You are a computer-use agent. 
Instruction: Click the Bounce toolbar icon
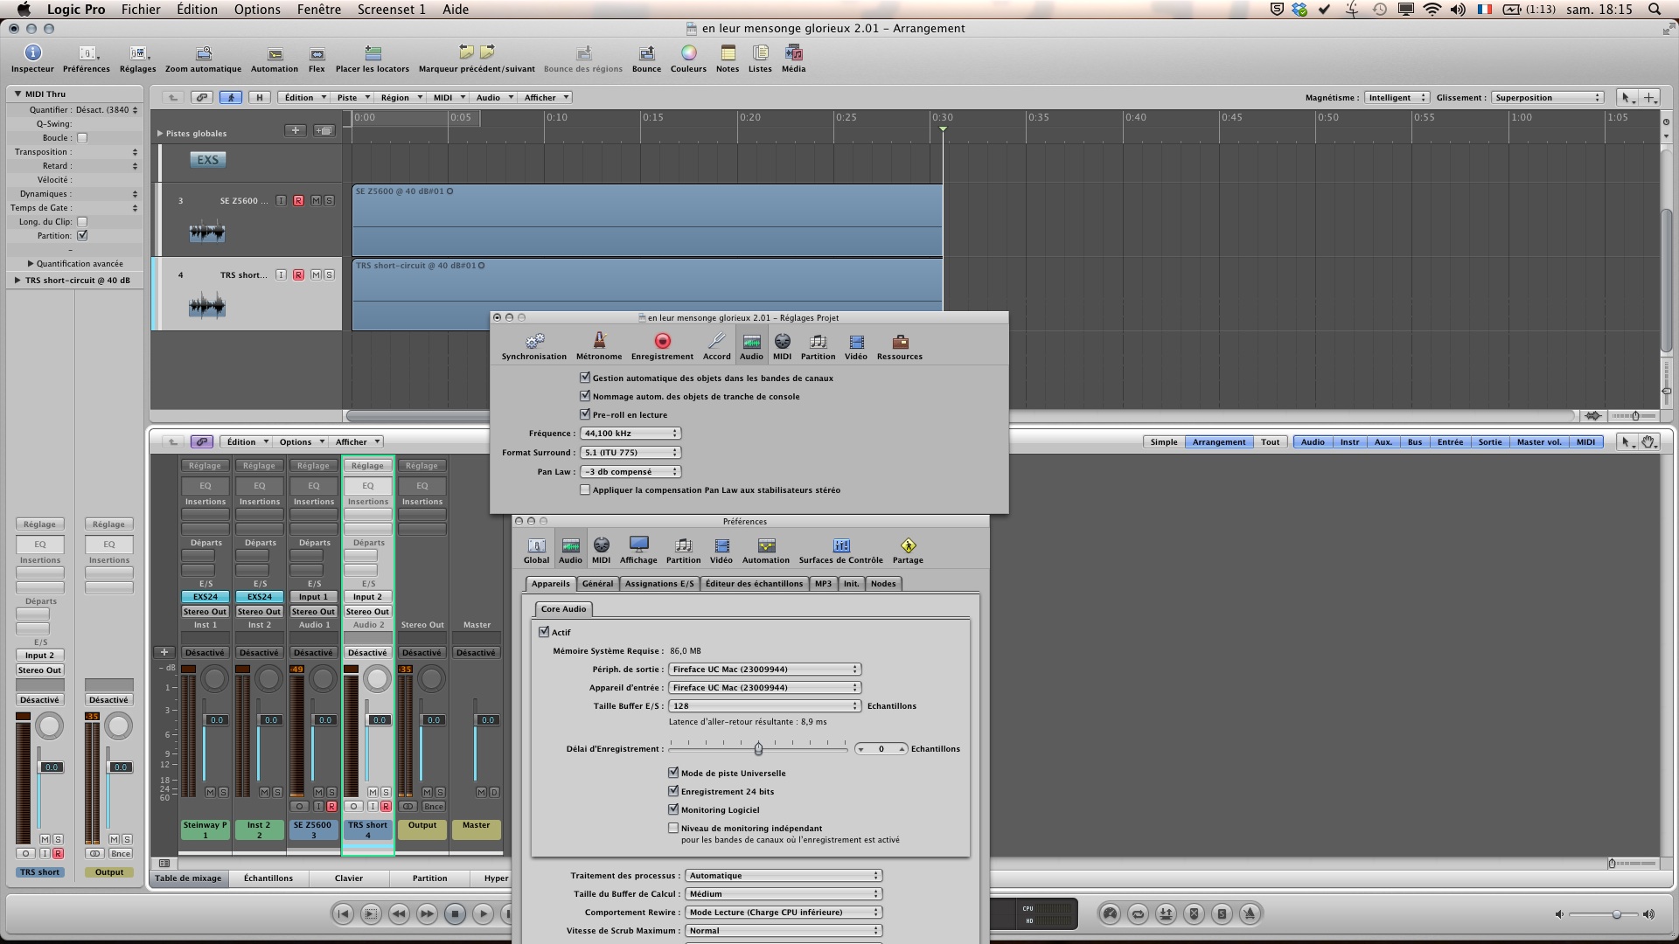[x=646, y=54]
